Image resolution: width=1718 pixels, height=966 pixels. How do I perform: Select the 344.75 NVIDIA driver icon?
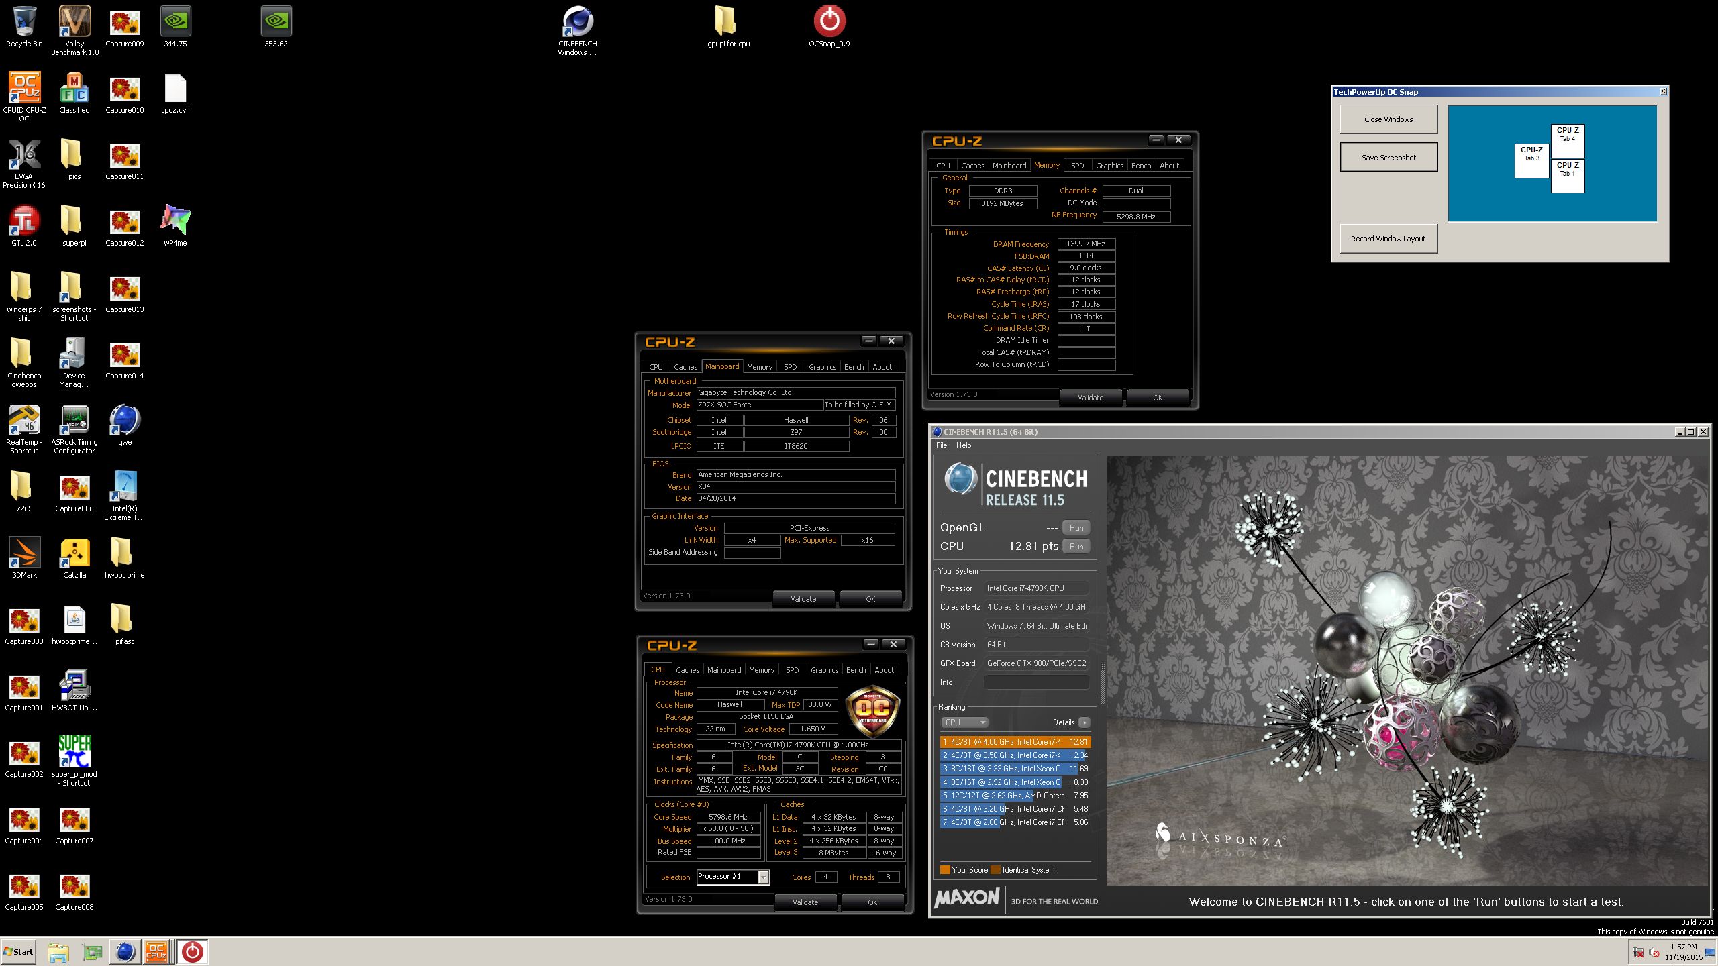(x=175, y=27)
